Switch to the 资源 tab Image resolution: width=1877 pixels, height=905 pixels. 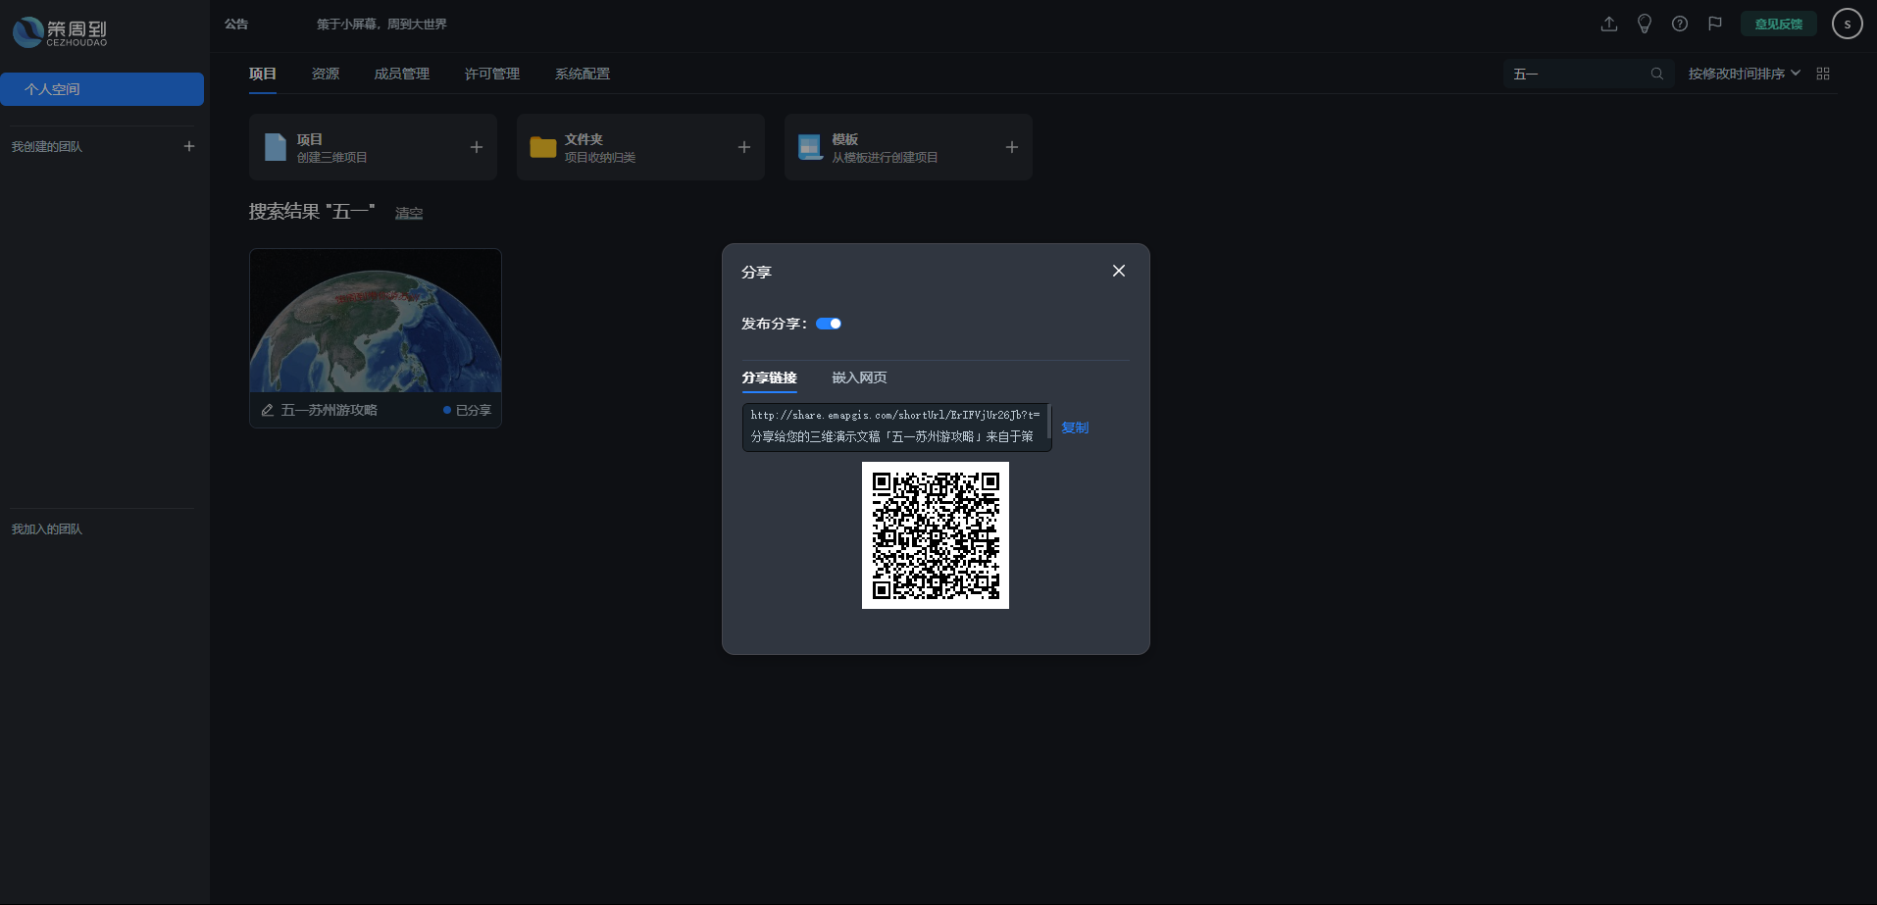pyautogui.click(x=326, y=74)
